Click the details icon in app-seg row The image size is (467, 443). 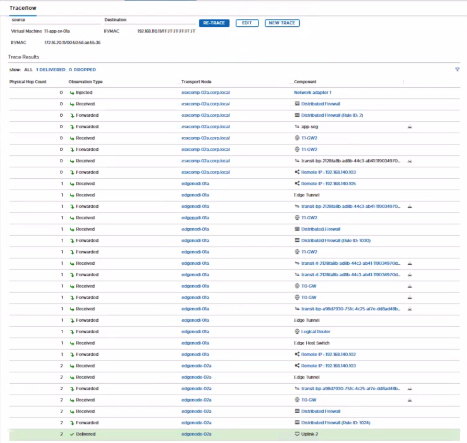click(x=409, y=127)
